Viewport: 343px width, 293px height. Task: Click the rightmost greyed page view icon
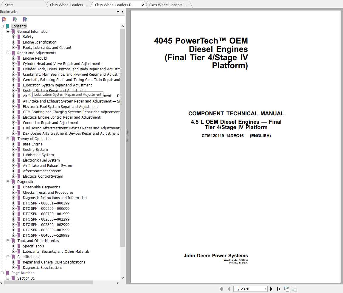tap(294, 289)
